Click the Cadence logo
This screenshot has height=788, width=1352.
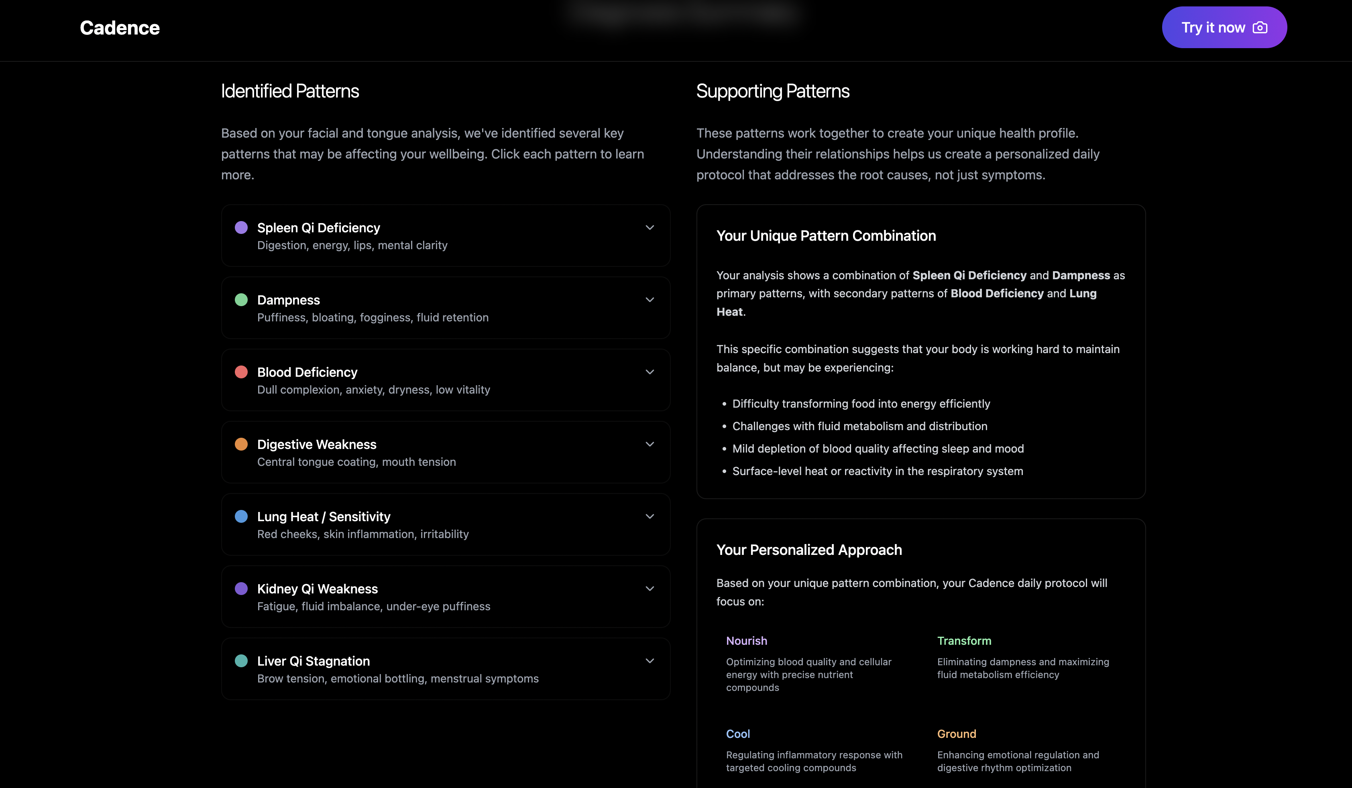click(x=120, y=28)
